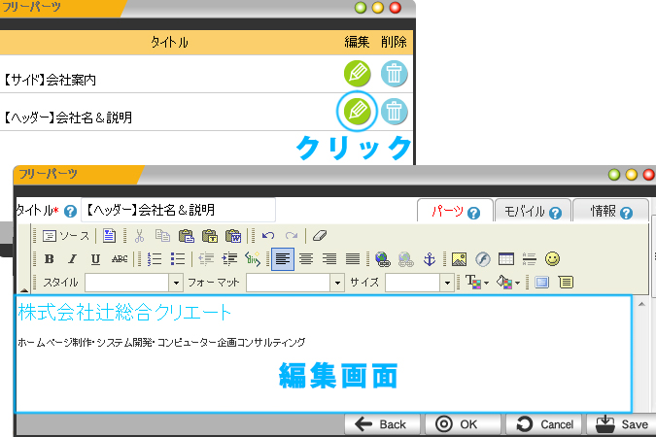Select Justify block alignment

[x=353, y=259]
